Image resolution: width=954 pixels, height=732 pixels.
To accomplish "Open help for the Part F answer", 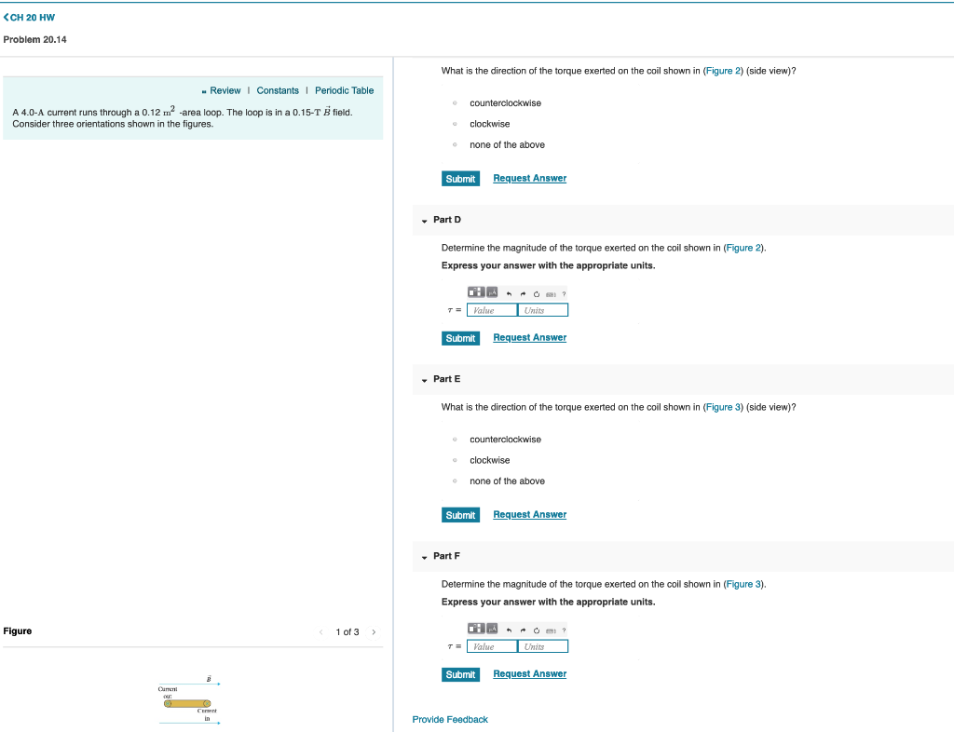I will coord(564,630).
